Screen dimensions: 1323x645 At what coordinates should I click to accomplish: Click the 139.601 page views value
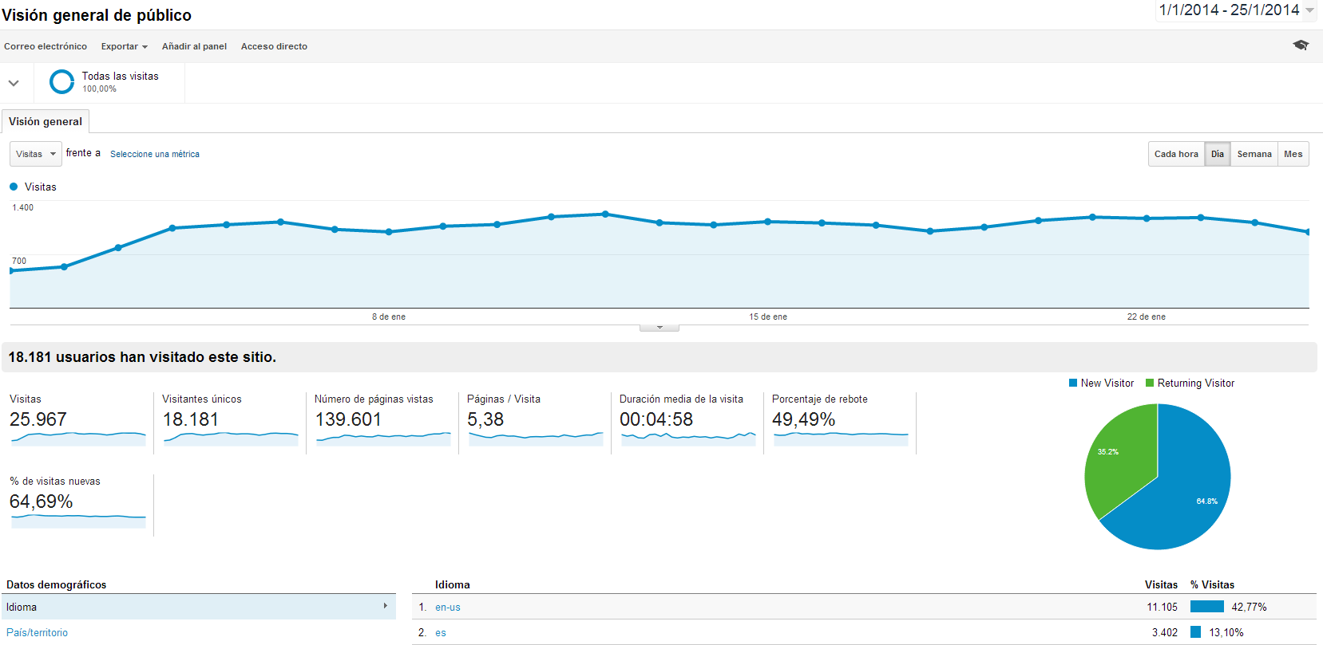point(348,419)
